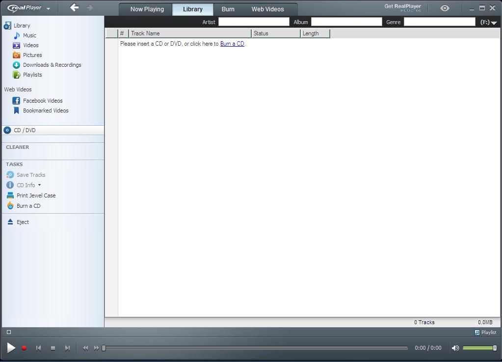Sort by the Track Name column header
Screen dimensions: 502x362
(x=190, y=33)
